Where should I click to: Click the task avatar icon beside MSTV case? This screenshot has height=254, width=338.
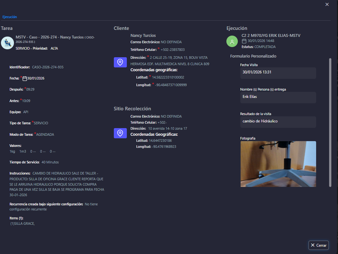pyautogui.click(x=7, y=43)
